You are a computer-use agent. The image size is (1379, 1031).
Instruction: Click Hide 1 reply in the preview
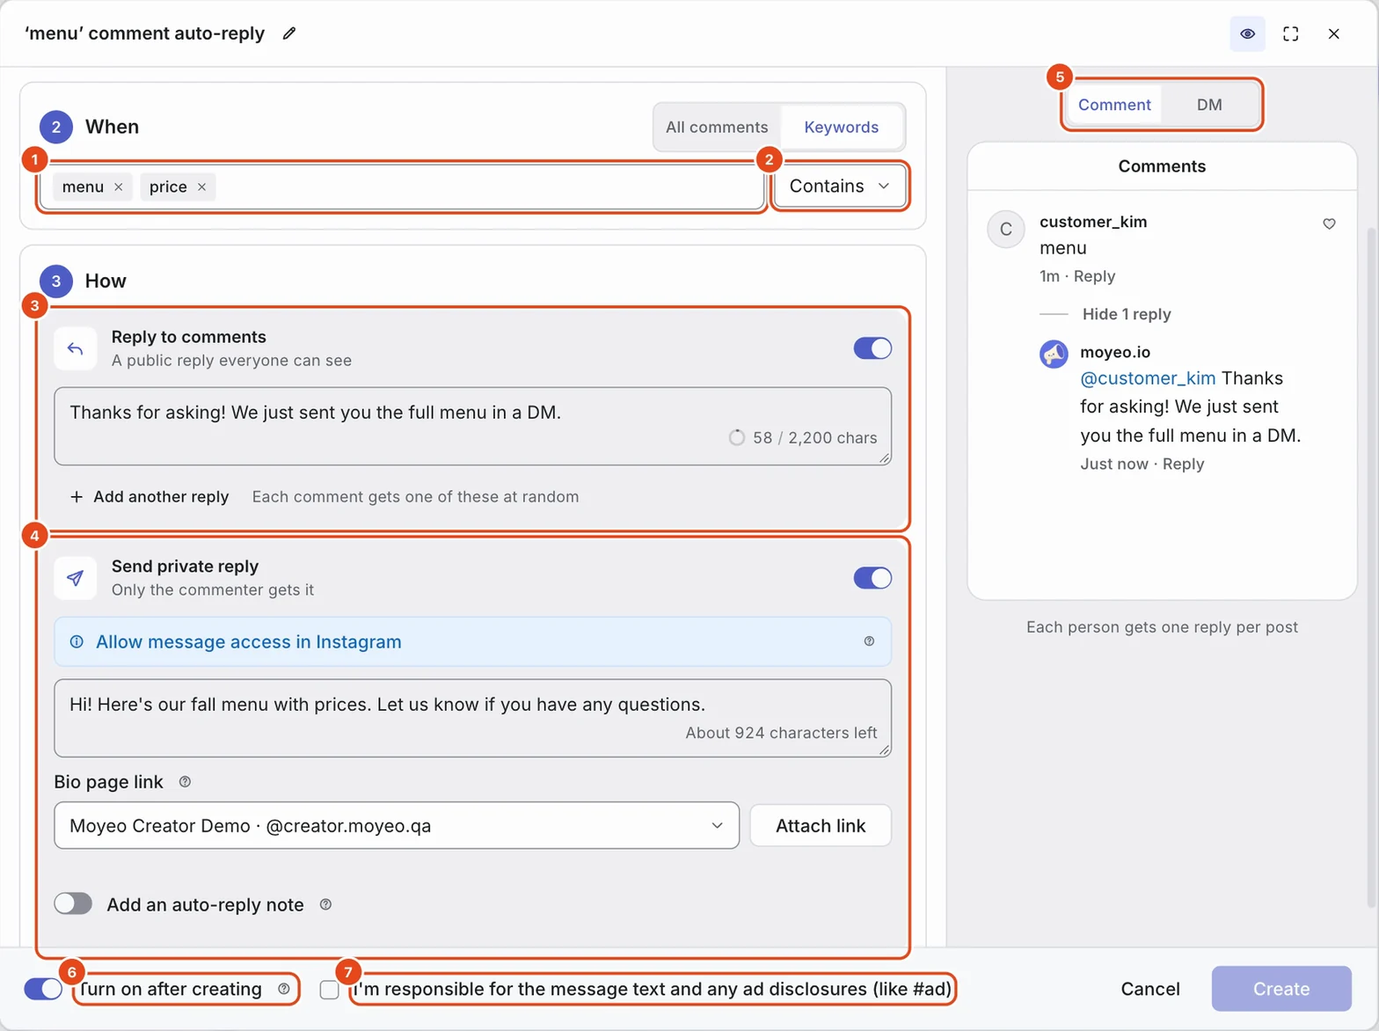pyautogui.click(x=1127, y=314)
